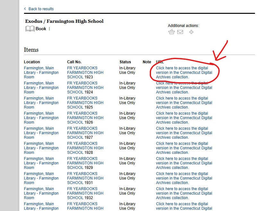
Task: Select call number FARMINGTON HIGH SCHOOL 1932
Action: coord(85,193)
